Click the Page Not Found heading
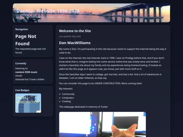 26,40
